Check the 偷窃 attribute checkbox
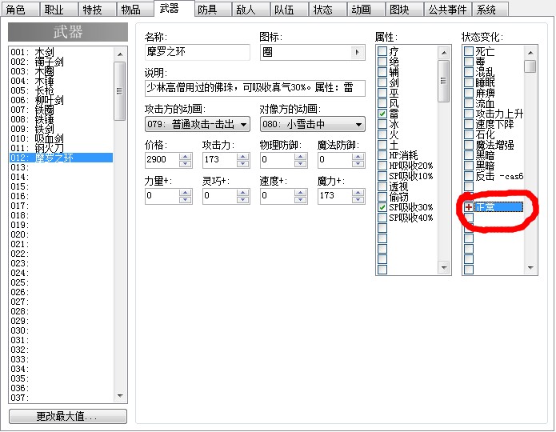The image size is (556, 432). click(382, 197)
